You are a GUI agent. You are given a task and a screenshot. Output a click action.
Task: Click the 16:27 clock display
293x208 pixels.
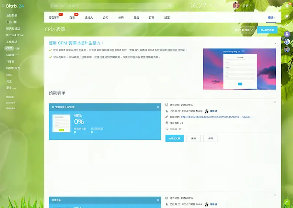pos(197,6)
